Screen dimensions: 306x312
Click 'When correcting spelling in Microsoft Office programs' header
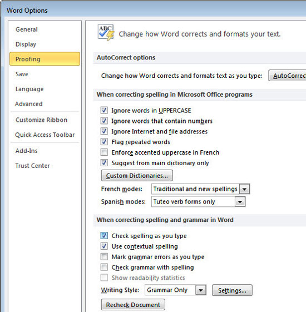[x=175, y=95]
